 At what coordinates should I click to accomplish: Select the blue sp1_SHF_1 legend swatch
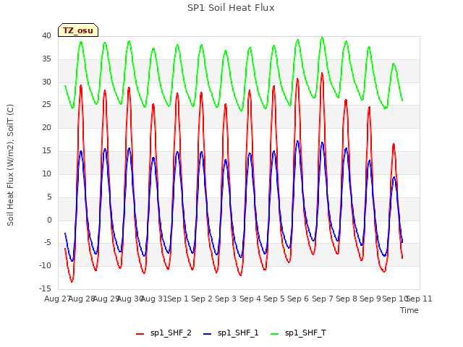pyautogui.click(x=208, y=333)
